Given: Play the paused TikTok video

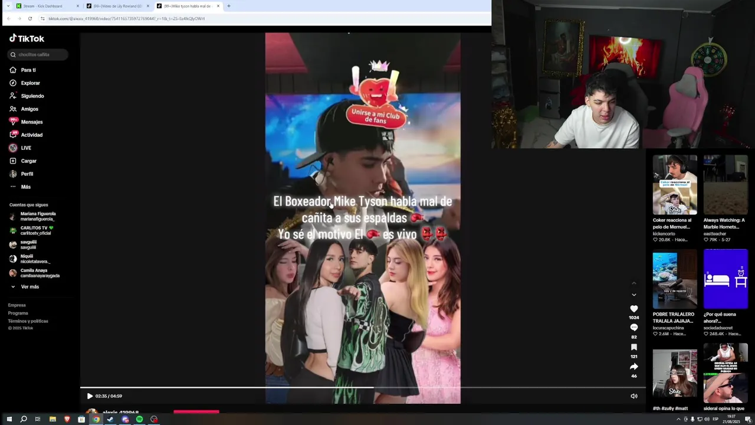Looking at the screenshot, I should pyautogui.click(x=90, y=396).
